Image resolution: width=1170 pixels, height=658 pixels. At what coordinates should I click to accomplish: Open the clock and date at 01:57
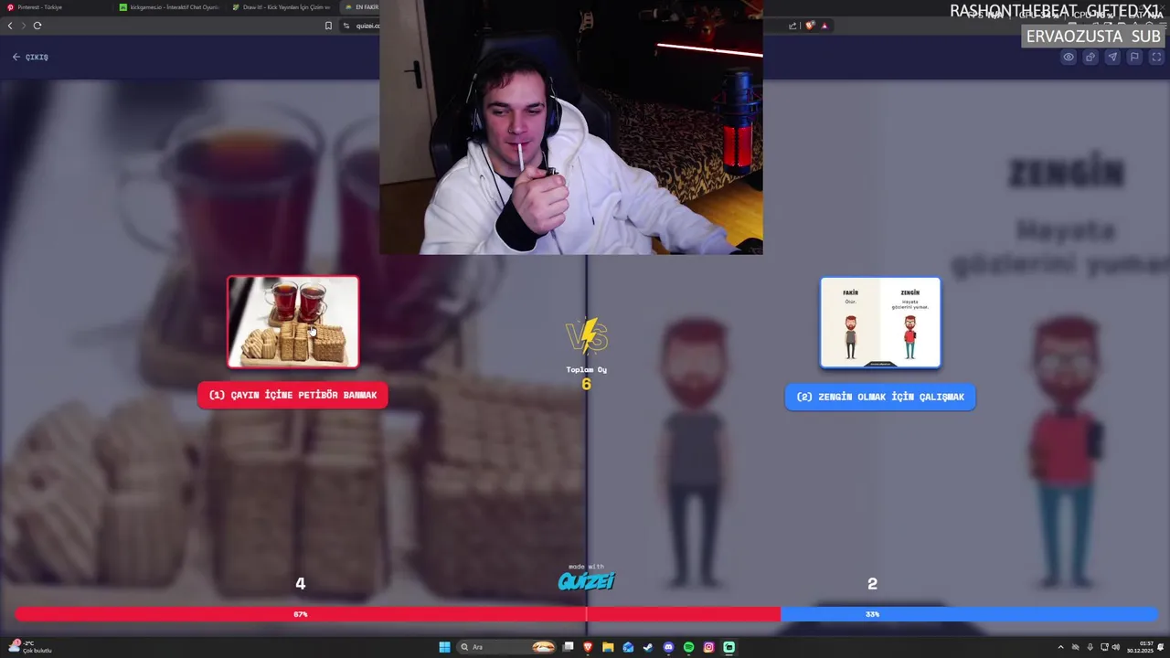1140,647
